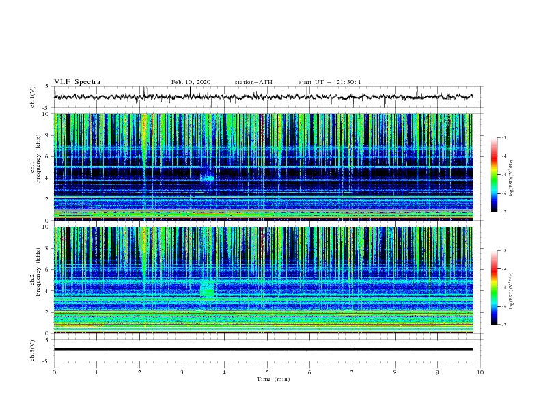This screenshot has height=418, width=541.
Task: Click the "ch.3(V)" axis label
Action: (x=33, y=350)
